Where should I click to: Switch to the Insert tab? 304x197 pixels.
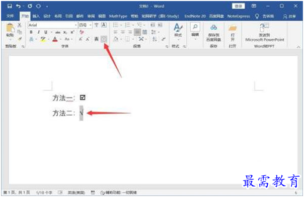tap(36, 16)
